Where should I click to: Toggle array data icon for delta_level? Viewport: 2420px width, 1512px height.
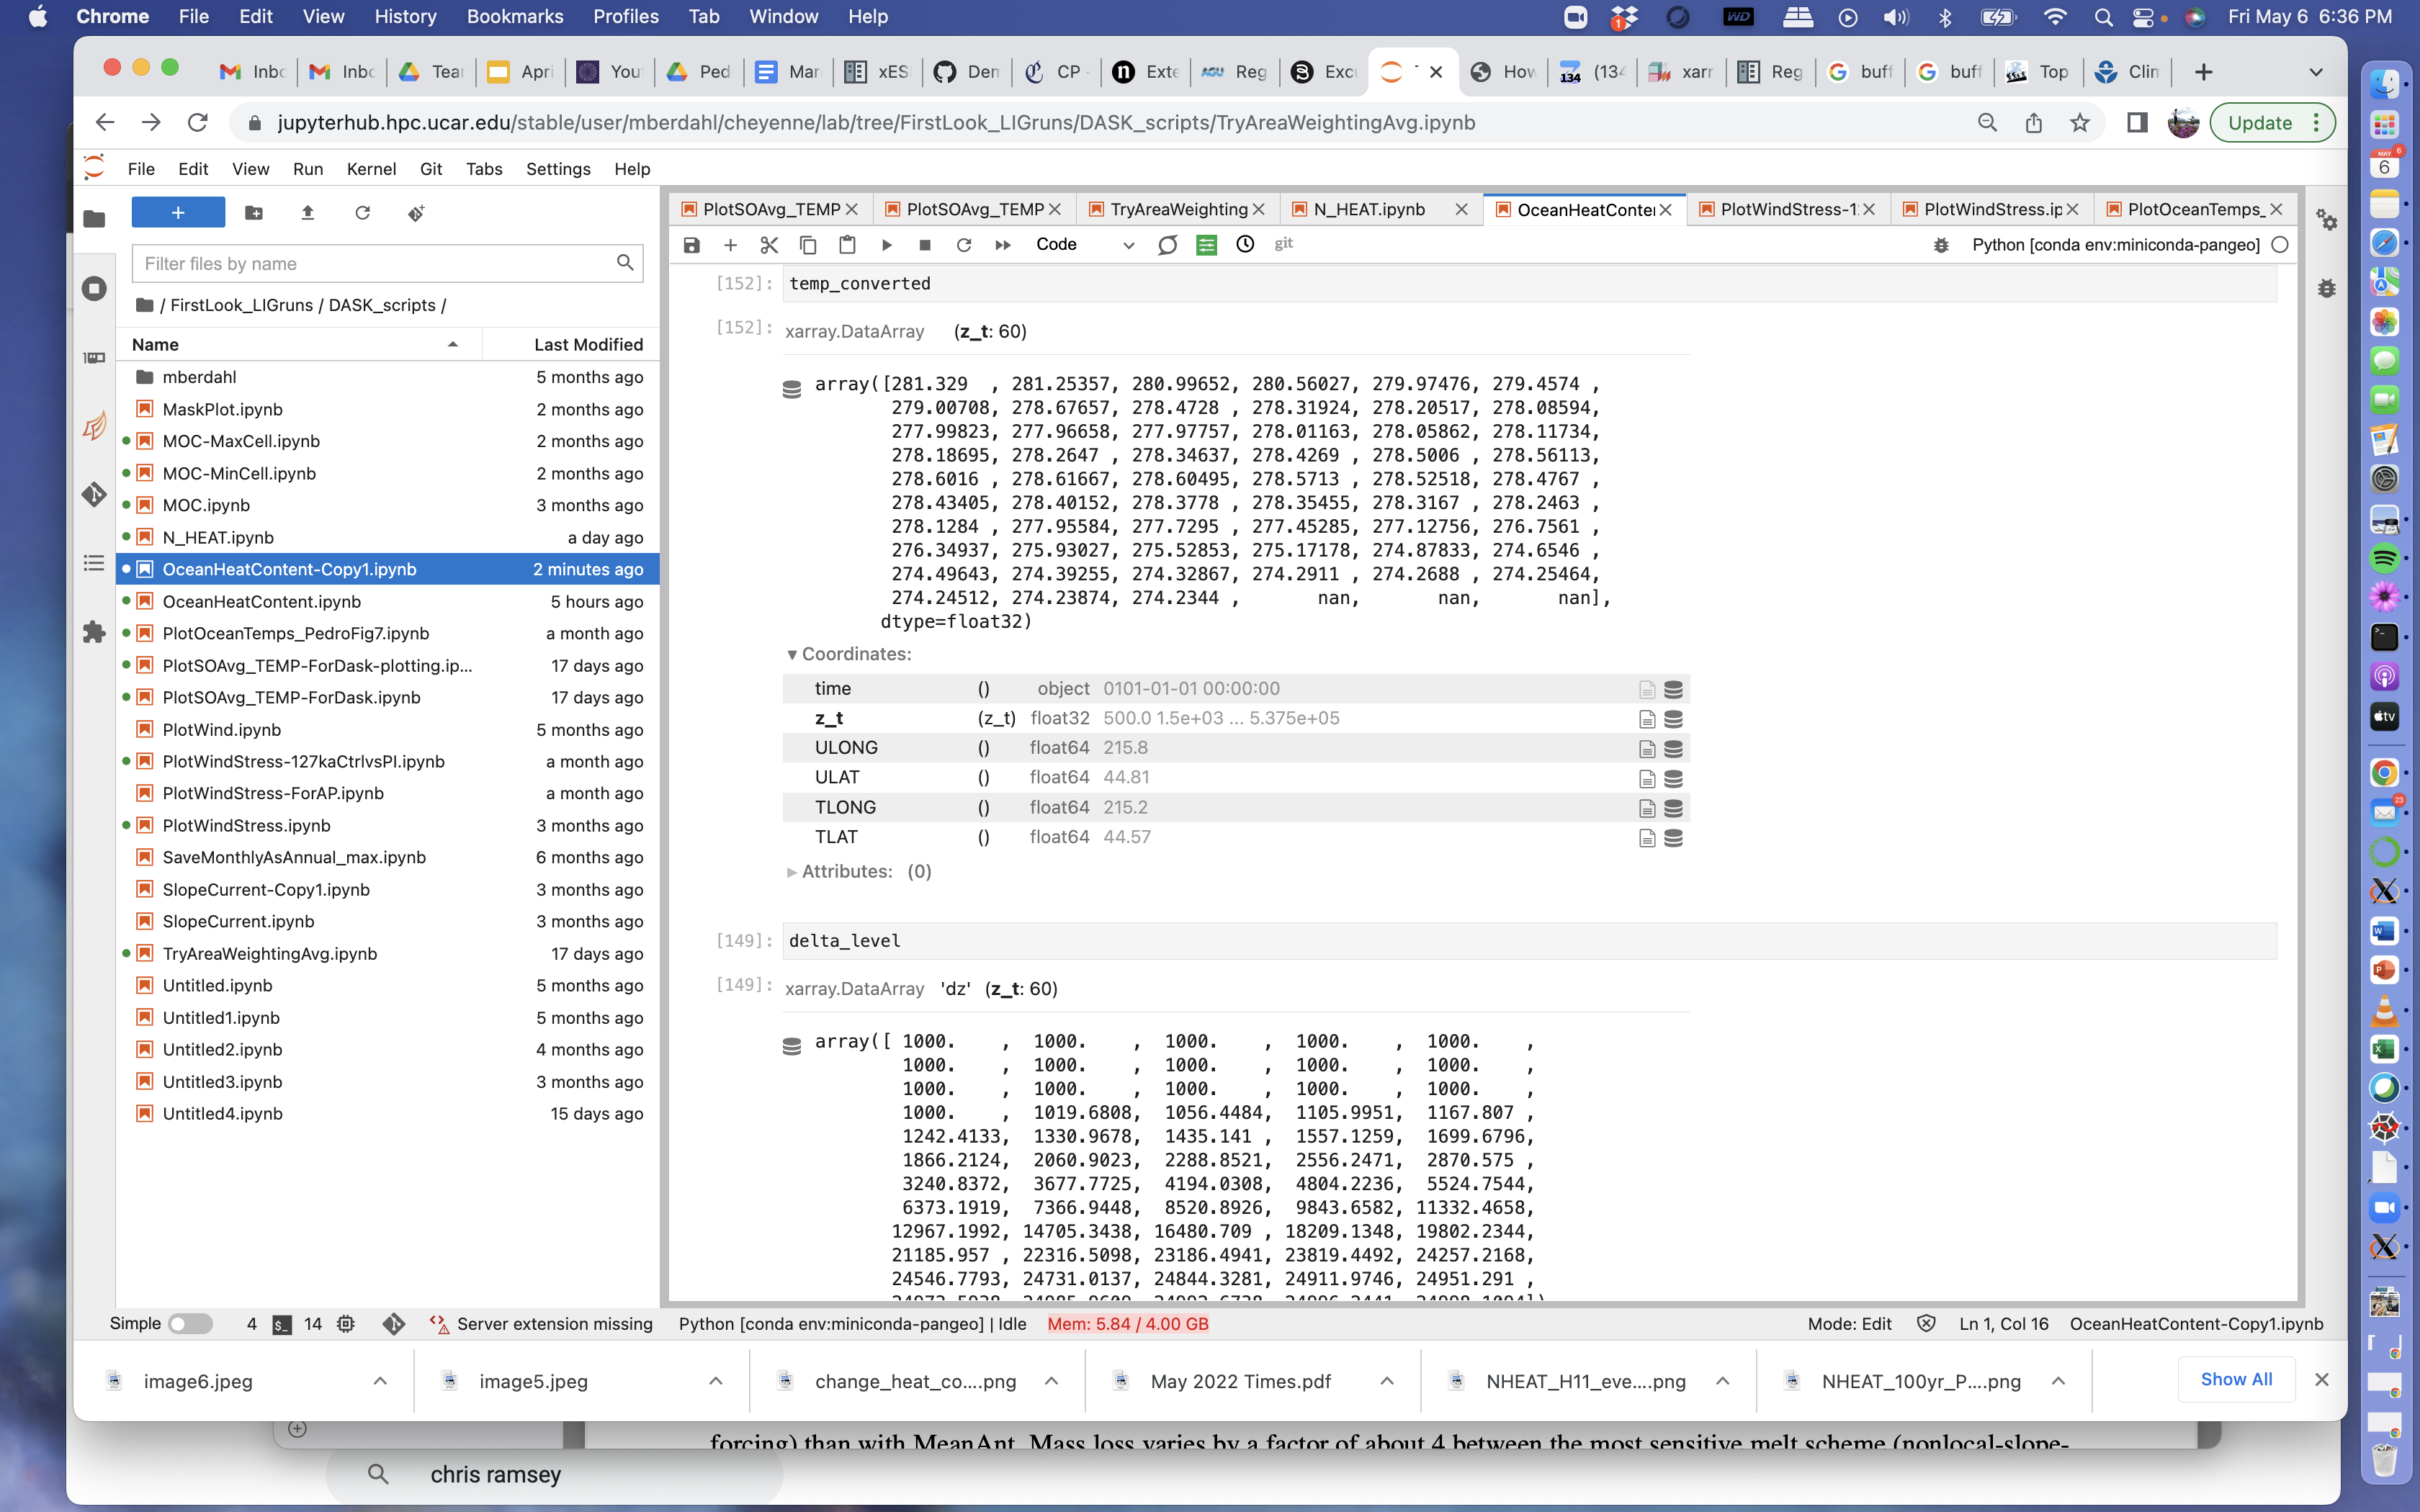791,1046
